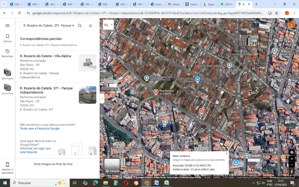Open Google apps grid icon

[281, 25]
